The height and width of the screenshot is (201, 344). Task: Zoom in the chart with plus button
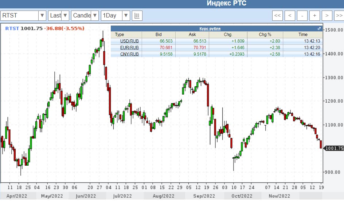click(314, 16)
